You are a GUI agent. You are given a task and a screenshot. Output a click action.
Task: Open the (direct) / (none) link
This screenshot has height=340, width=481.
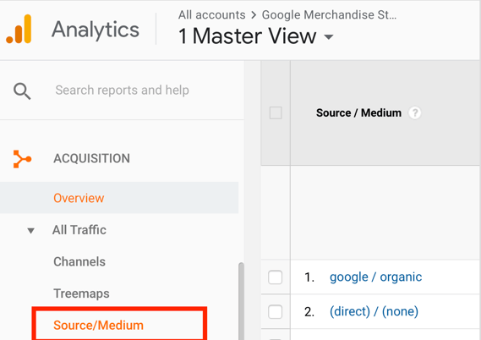pos(374,312)
